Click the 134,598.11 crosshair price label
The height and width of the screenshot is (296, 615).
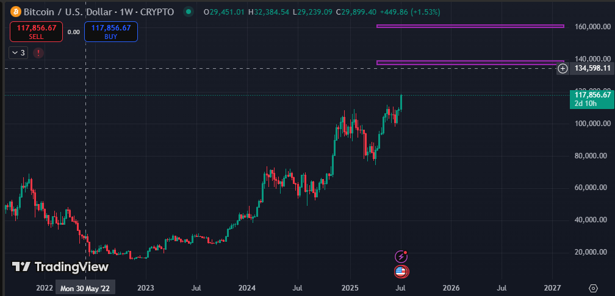592,68
